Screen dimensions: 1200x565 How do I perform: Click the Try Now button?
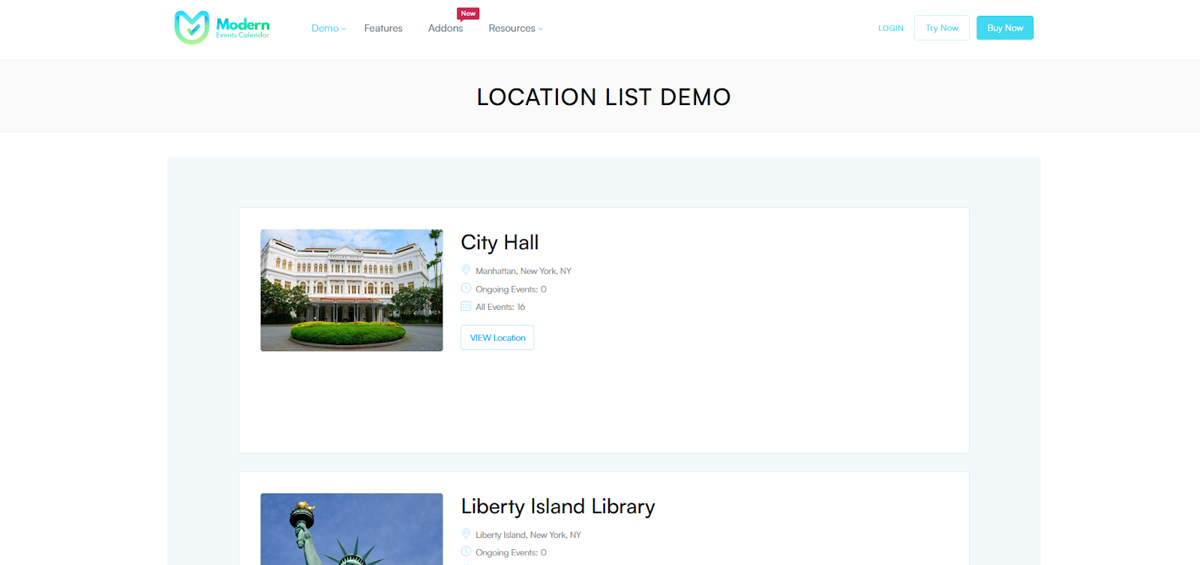[942, 28]
